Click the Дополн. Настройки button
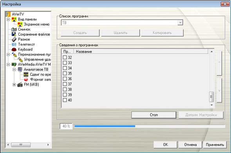Screen dimensions: 231x153 201,115
